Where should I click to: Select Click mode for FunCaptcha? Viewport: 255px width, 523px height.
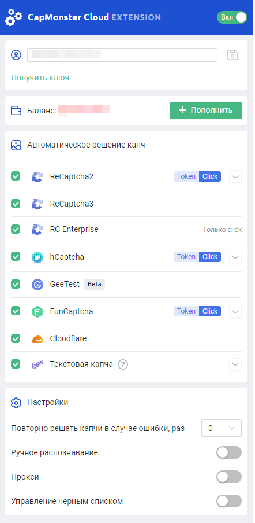pos(210,311)
